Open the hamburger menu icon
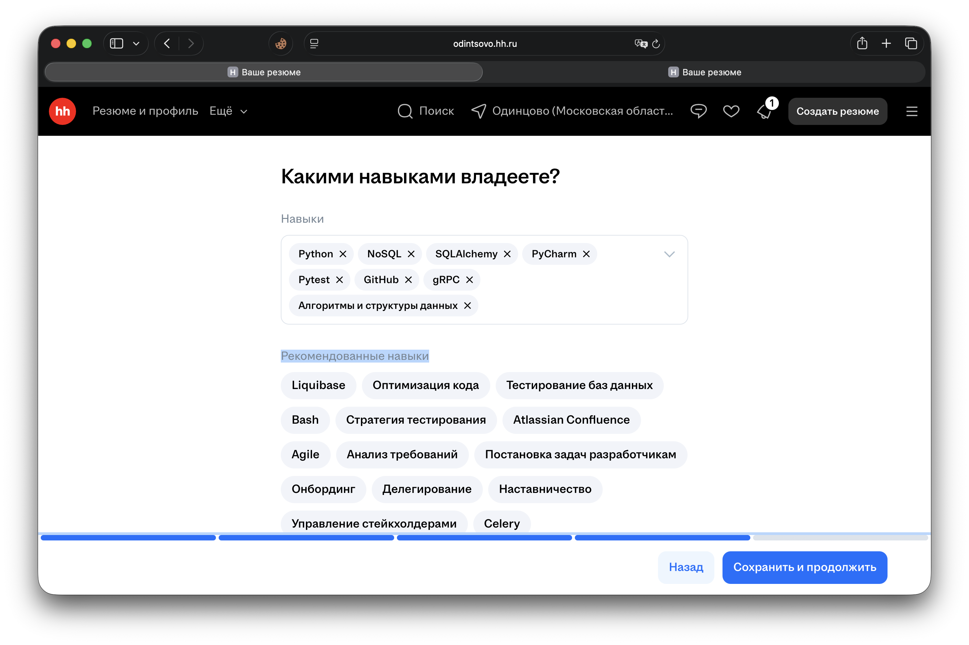Viewport: 969px width, 645px height. (912, 111)
